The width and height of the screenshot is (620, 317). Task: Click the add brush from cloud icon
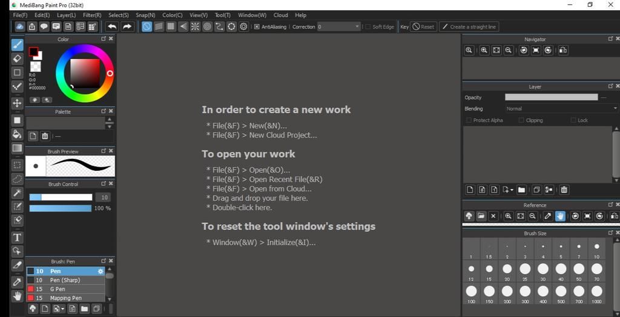pos(33,309)
